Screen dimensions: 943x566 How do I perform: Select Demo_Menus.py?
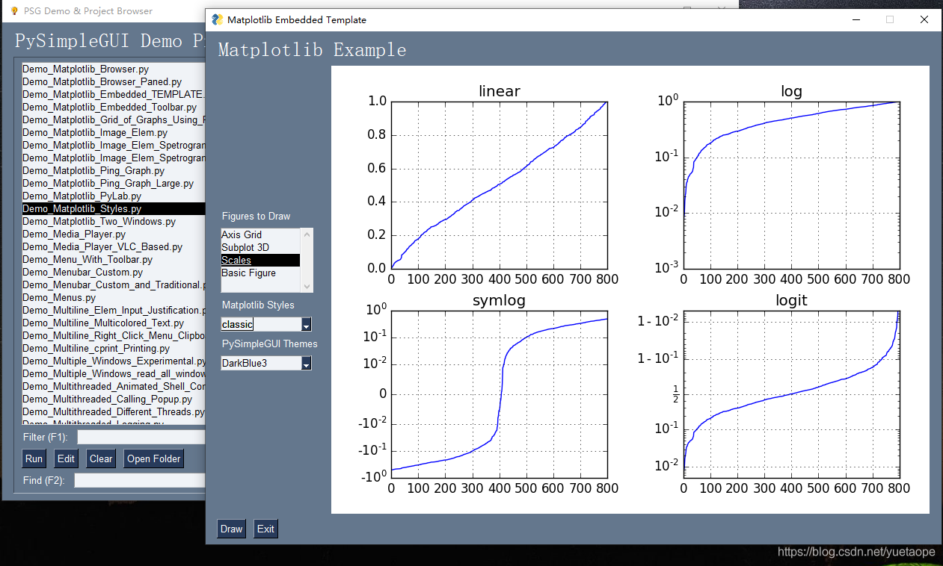[114, 297]
